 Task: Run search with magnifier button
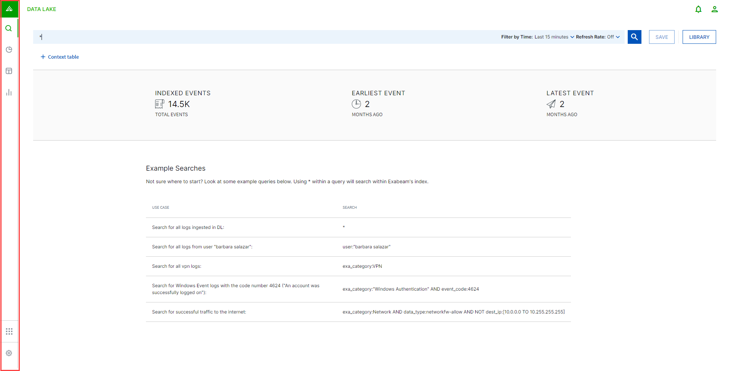pyautogui.click(x=635, y=37)
